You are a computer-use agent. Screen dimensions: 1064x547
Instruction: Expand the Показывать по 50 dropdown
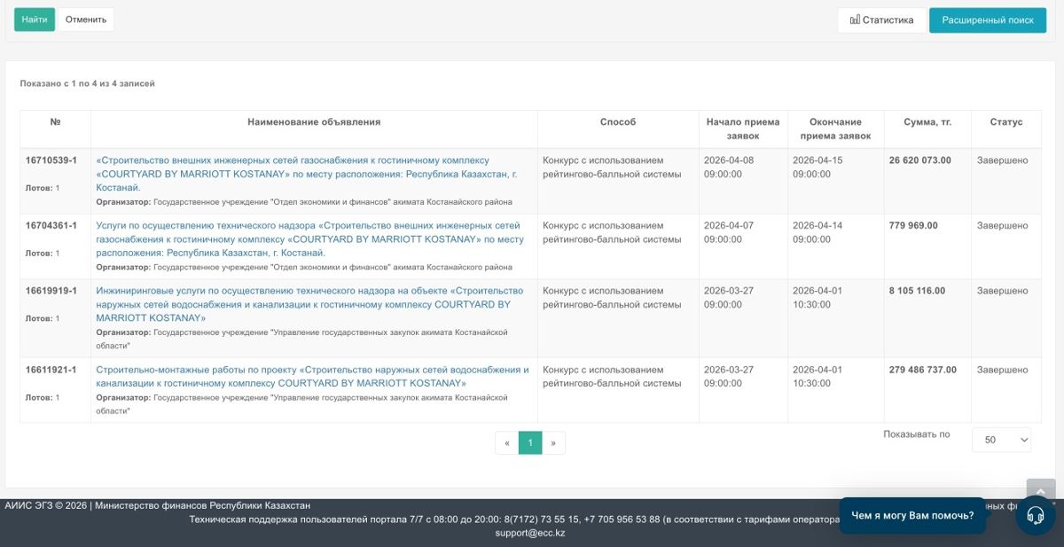tap(1001, 440)
